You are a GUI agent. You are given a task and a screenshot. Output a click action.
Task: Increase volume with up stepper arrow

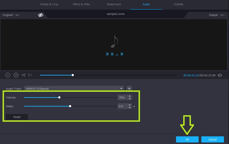pyautogui.click(x=130, y=96)
